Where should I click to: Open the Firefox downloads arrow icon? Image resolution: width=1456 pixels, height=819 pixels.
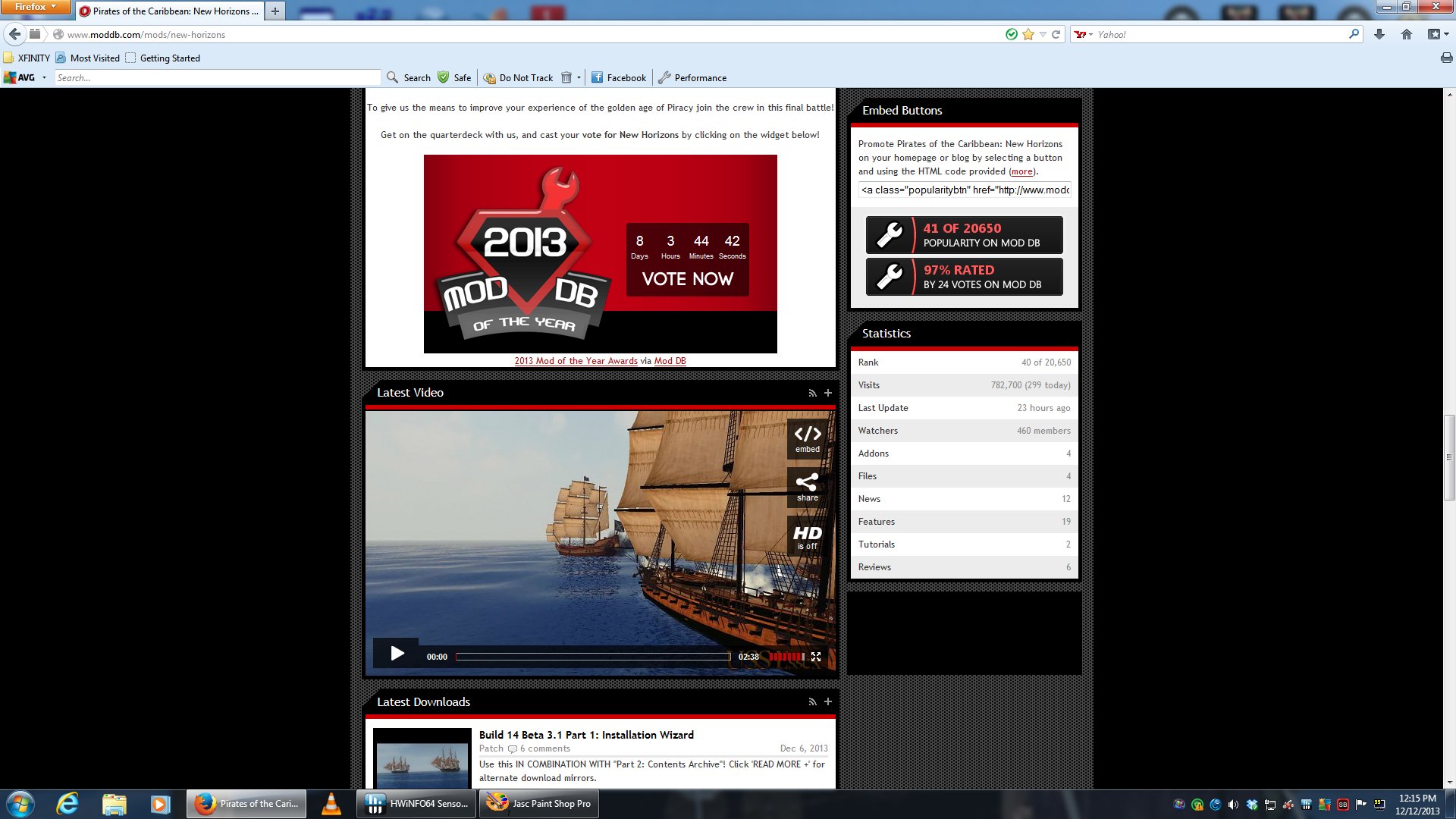(1379, 34)
